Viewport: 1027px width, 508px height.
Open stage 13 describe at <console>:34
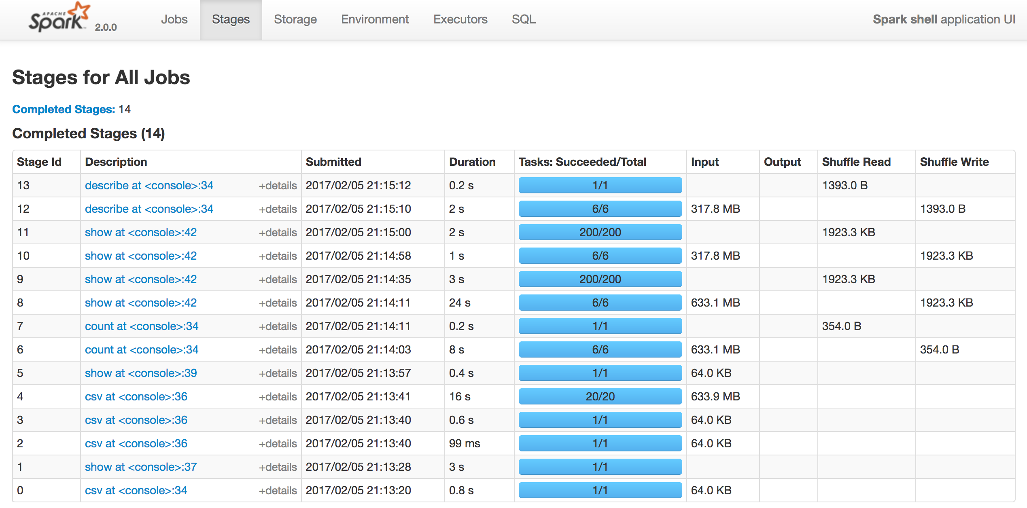(x=149, y=185)
